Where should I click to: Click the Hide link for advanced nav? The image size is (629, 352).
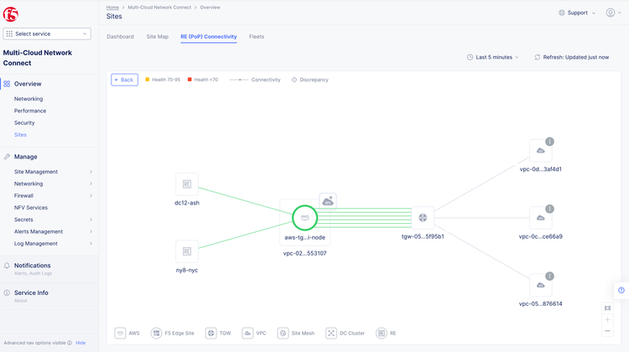81,343
